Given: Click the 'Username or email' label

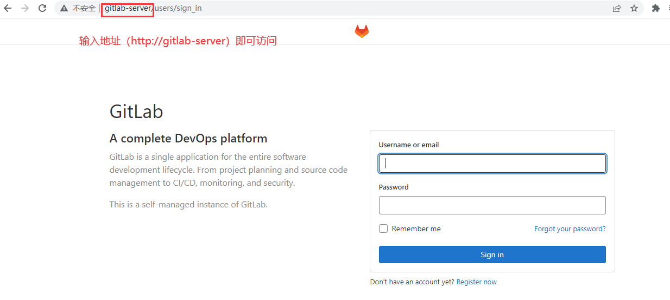Looking at the screenshot, I should click(x=409, y=145).
